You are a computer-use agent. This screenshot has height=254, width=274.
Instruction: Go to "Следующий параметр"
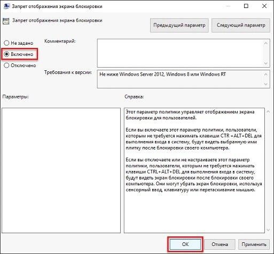241,25
